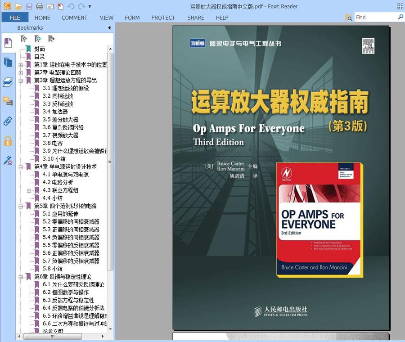Open the Quick Access Toolbar customize dropdown
Screen dimensions: 405x342
90,7
